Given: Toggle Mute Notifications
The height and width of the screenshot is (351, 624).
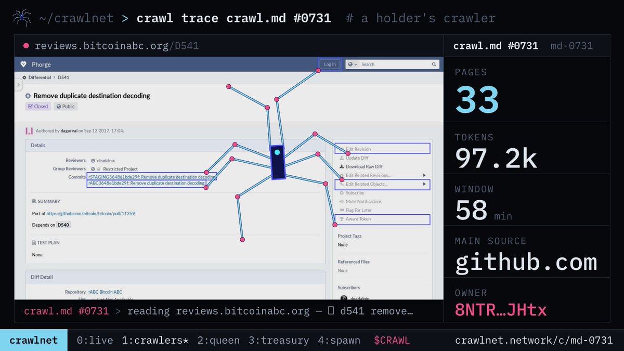Looking at the screenshot, I should click(363, 202).
